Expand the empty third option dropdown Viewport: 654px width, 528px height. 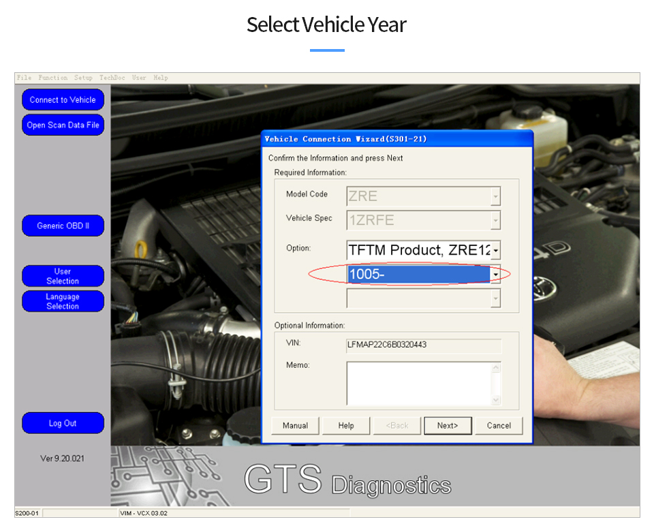(x=495, y=298)
